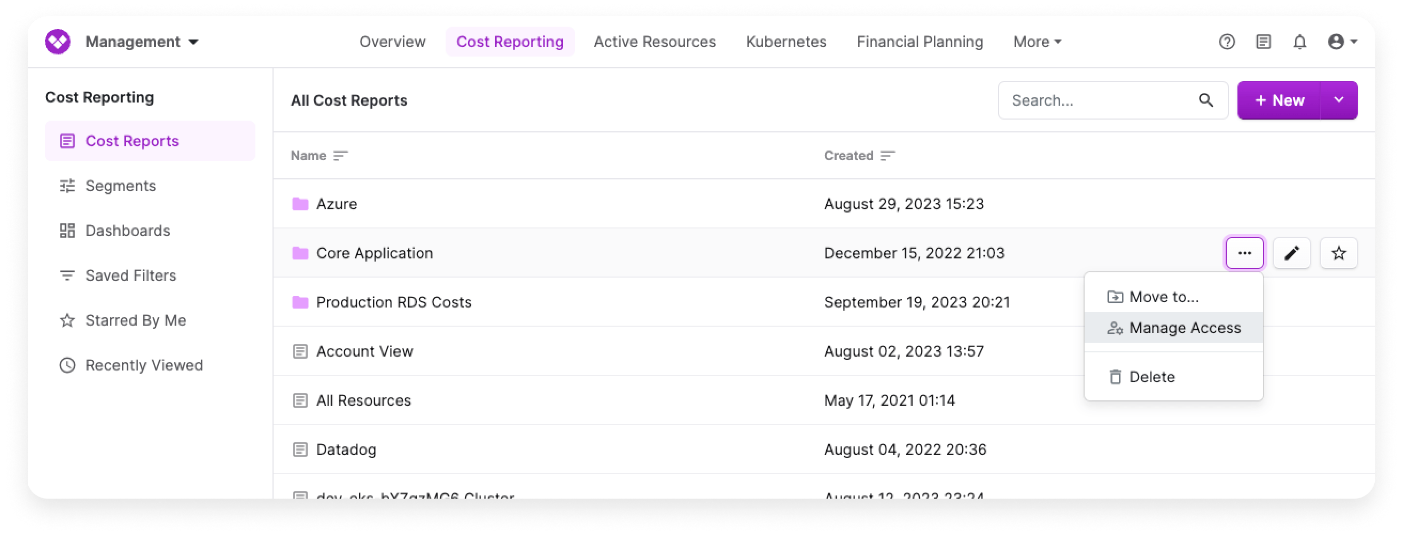Viewport: 1402px width, 536px height.
Task: Choose Delete in the context menu
Action: tap(1151, 377)
